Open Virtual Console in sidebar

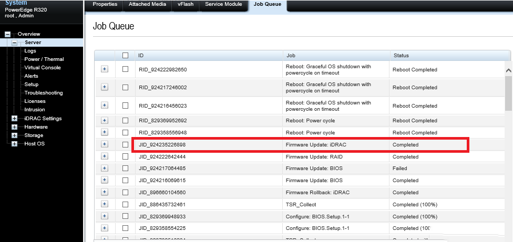43,68
